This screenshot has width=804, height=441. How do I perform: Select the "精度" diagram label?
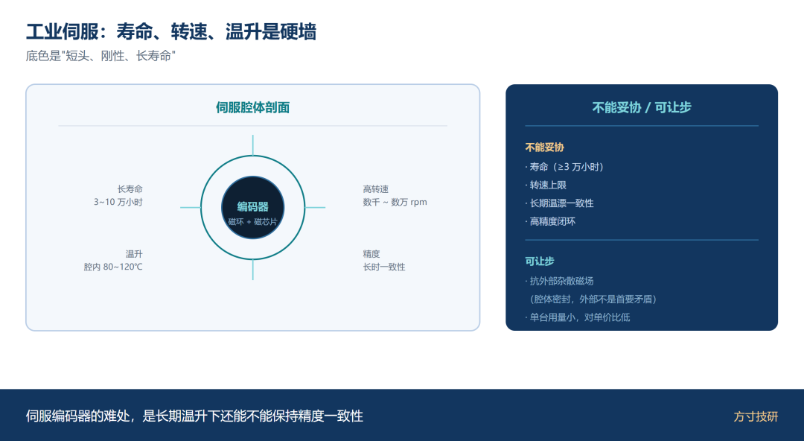[371, 253]
